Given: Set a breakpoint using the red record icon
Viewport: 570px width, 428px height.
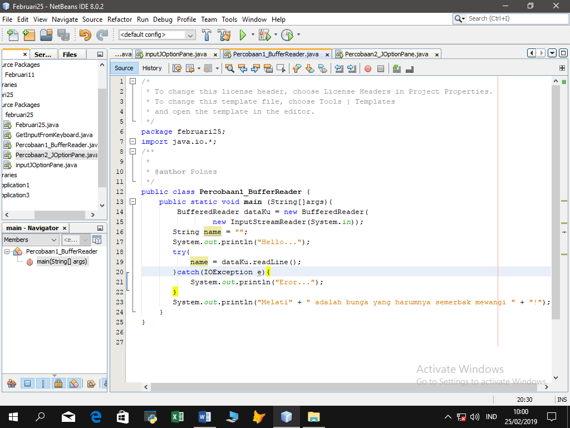Looking at the screenshot, I should (x=367, y=68).
